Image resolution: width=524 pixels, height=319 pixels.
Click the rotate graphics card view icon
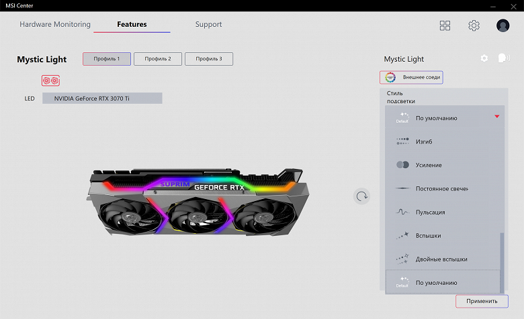[x=361, y=196]
